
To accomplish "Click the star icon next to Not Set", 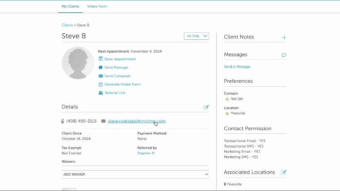I will [227, 99].
